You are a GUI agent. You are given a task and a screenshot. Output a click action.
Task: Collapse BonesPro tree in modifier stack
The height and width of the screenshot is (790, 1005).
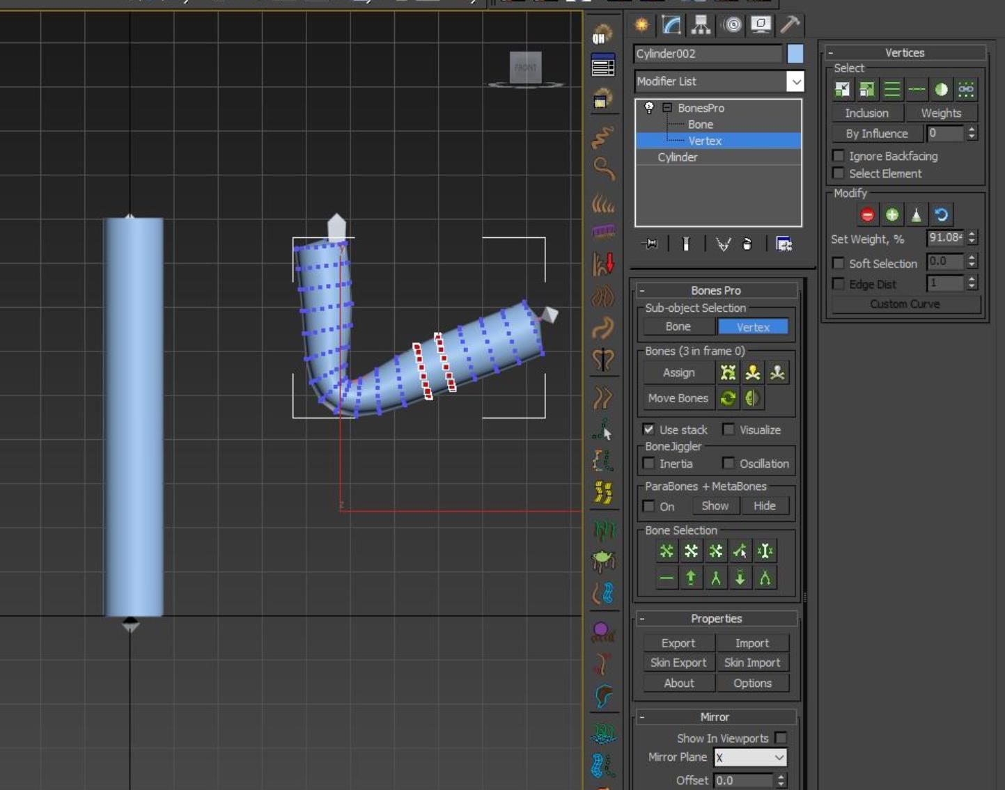pyautogui.click(x=667, y=108)
